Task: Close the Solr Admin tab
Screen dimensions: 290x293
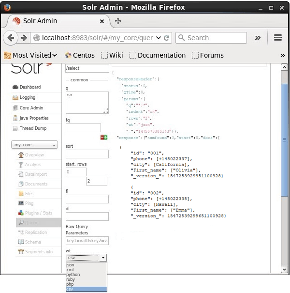Action: click(102, 21)
